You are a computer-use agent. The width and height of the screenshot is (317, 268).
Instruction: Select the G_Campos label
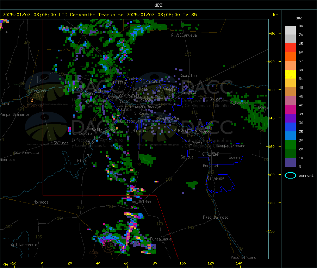tap(239, 103)
